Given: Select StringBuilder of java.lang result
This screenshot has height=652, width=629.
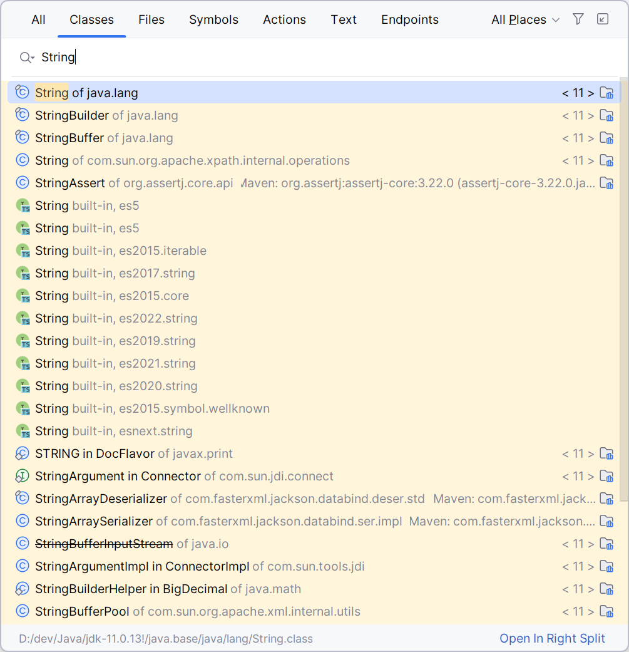Looking at the screenshot, I should point(314,115).
